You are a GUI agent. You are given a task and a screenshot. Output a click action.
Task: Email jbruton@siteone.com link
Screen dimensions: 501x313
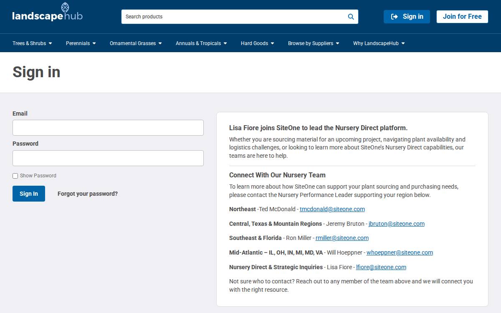pyautogui.click(x=397, y=224)
